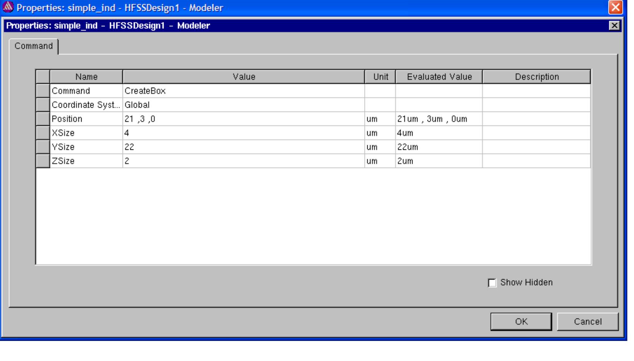This screenshot has width=634, height=361.
Task: Enable the Show Hidden checkbox
Action: (492, 283)
